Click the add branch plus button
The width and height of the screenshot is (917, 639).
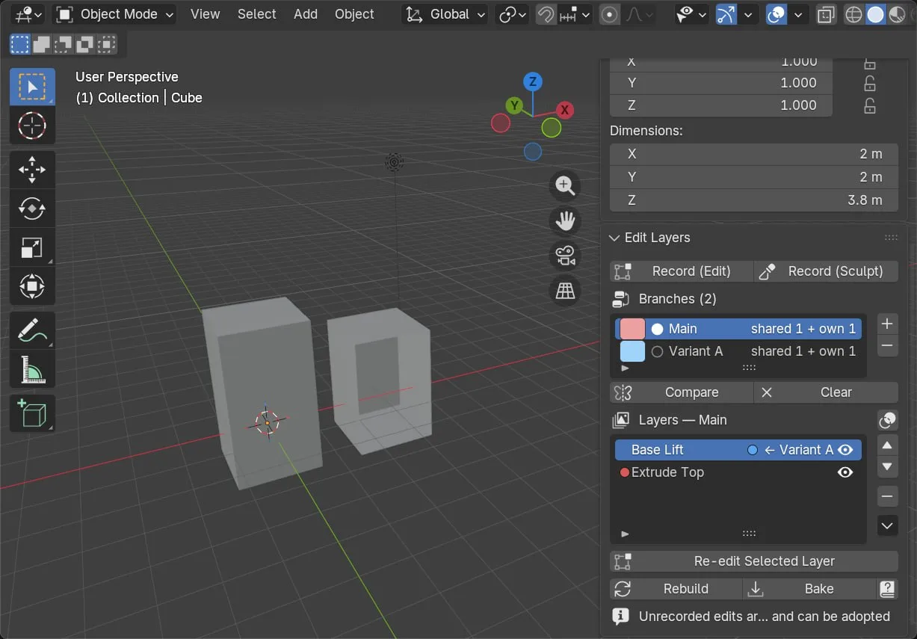[887, 324]
